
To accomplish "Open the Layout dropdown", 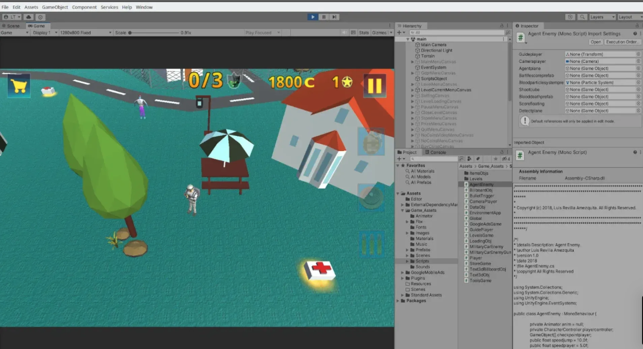I will (x=630, y=17).
